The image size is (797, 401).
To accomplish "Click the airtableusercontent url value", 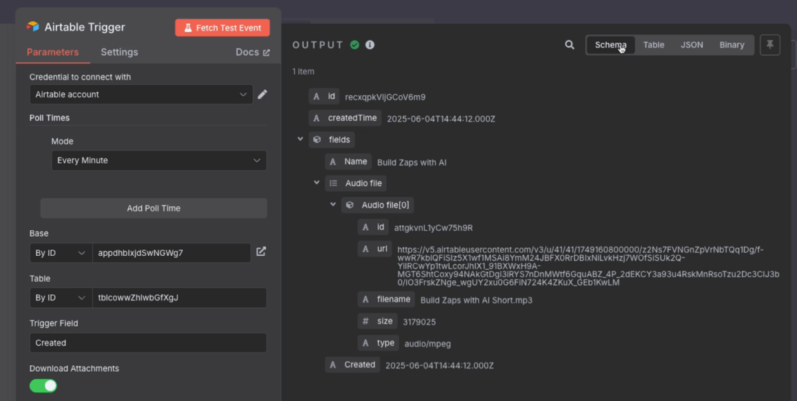I will (588, 266).
